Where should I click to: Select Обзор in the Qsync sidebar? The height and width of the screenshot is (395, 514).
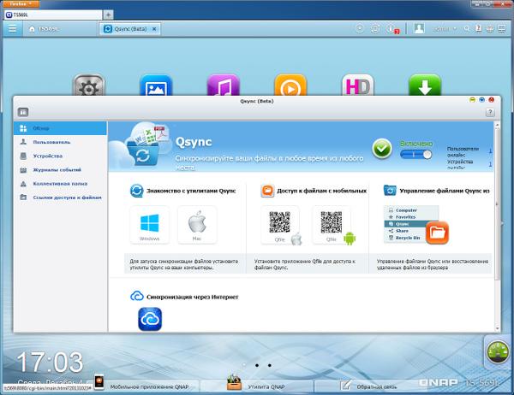click(60, 128)
